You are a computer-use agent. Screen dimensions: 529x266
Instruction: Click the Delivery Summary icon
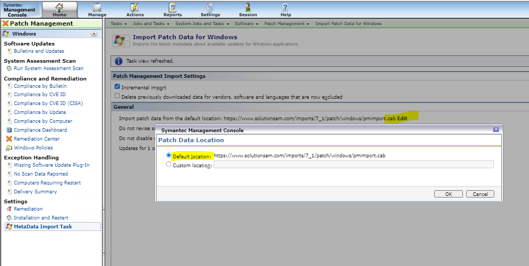[9, 192]
